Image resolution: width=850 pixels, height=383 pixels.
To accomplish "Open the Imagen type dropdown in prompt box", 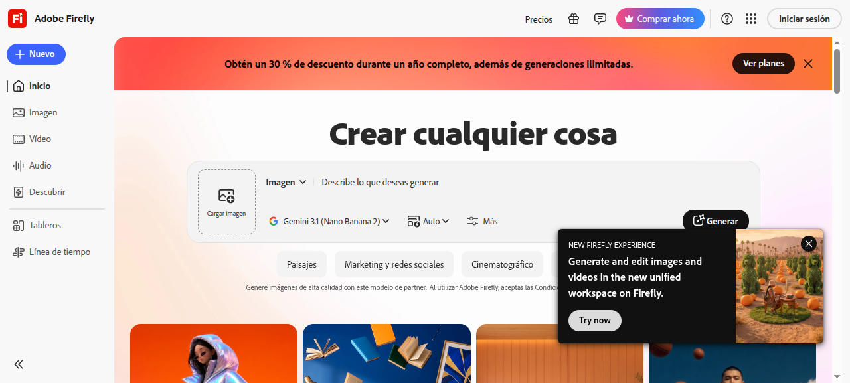I will pyautogui.click(x=286, y=182).
